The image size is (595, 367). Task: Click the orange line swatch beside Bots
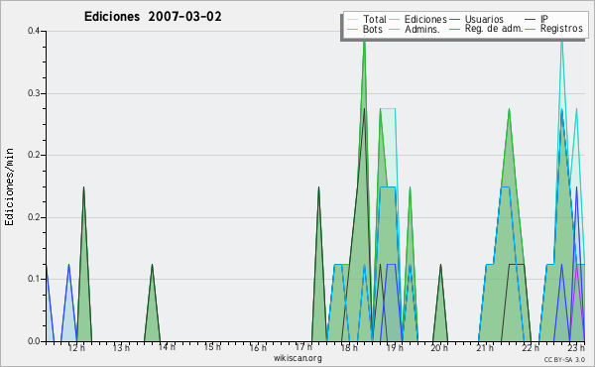[352, 29]
